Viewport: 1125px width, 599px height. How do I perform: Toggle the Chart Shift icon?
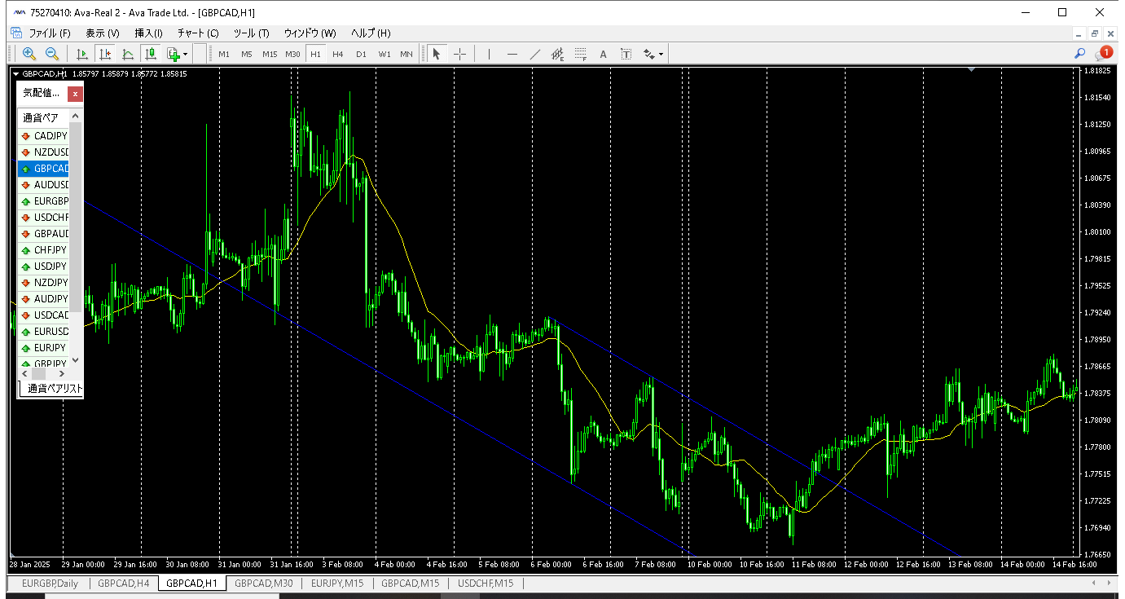[x=105, y=54]
